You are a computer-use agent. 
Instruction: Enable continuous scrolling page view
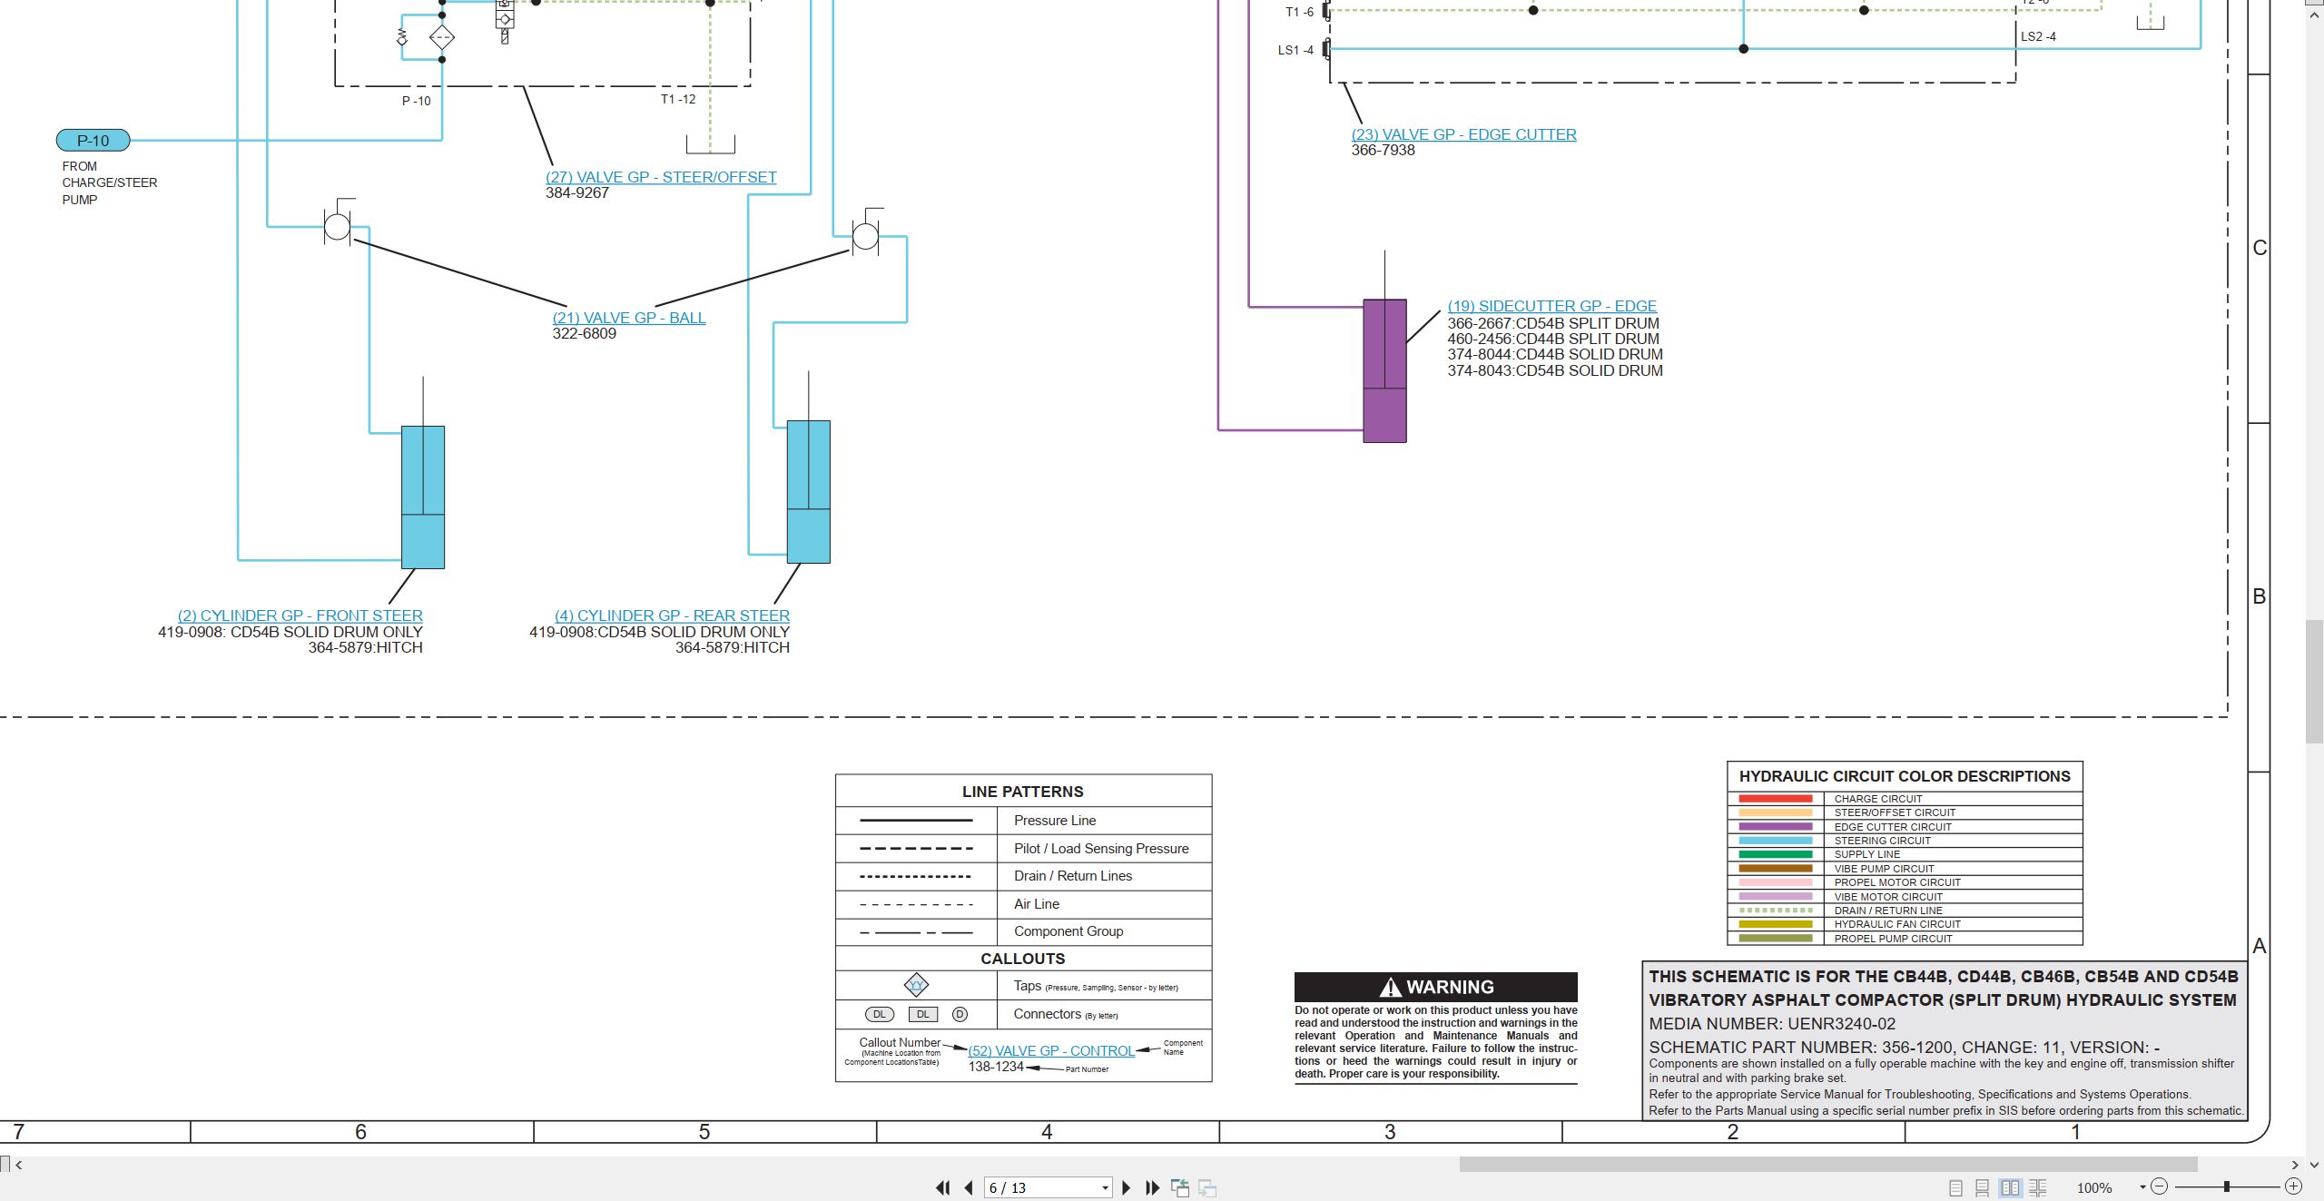(x=1983, y=1187)
